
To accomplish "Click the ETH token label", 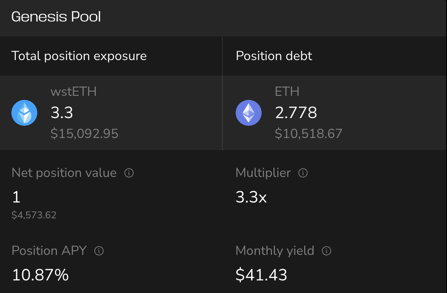I will (x=287, y=91).
